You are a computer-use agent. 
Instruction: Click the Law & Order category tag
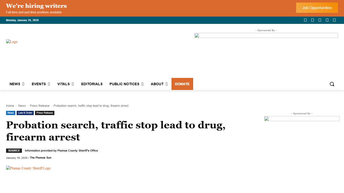click(x=25, y=113)
